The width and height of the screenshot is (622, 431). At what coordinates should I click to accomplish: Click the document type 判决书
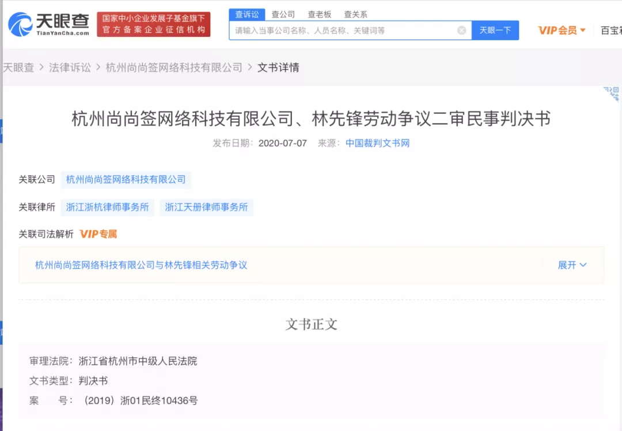(93, 380)
